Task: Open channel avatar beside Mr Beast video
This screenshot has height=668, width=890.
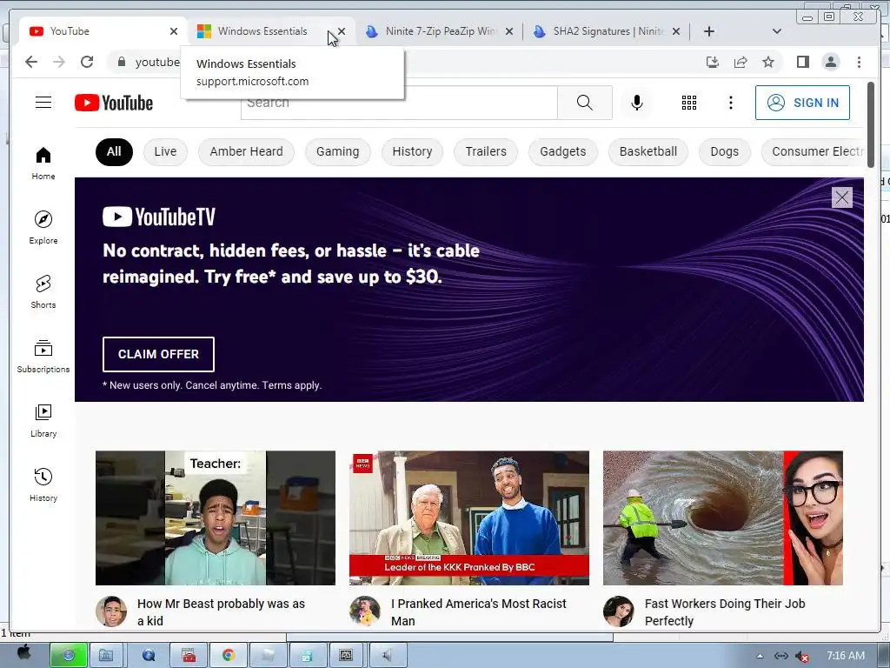Action: coord(111,611)
